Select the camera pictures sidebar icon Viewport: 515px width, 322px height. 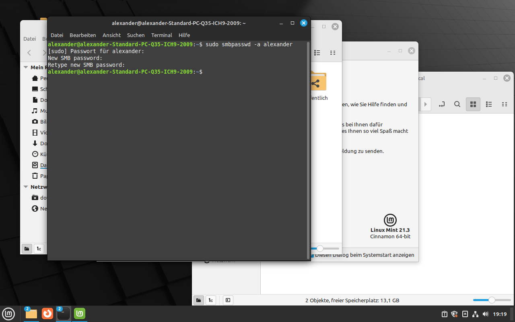pos(35,122)
